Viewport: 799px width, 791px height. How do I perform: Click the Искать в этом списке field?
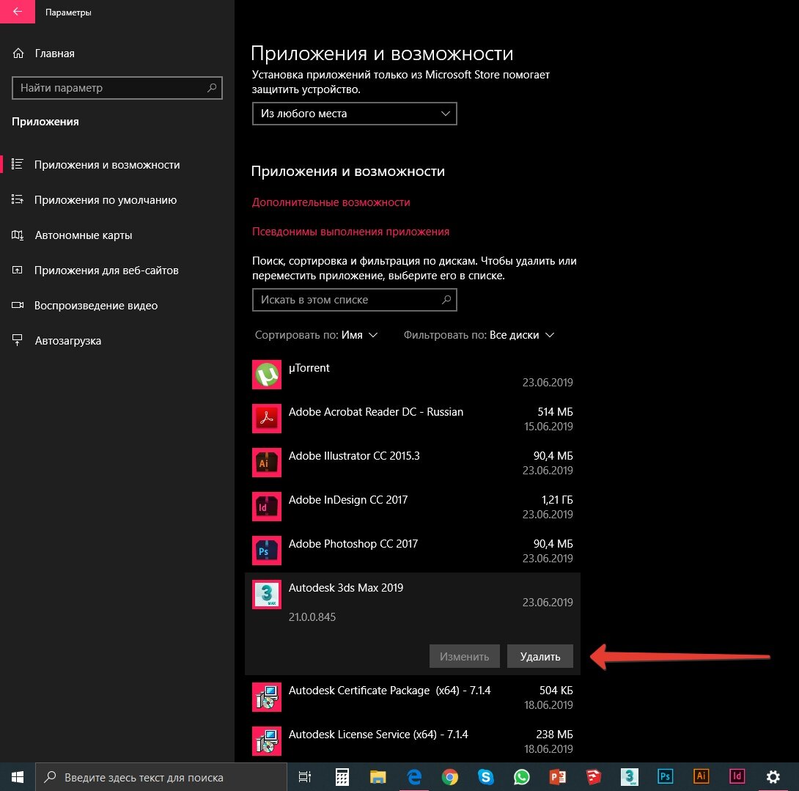[355, 300]
